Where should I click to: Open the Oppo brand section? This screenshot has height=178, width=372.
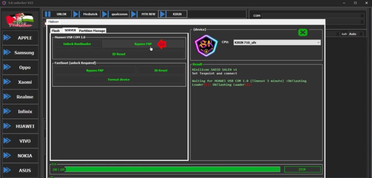20,68
